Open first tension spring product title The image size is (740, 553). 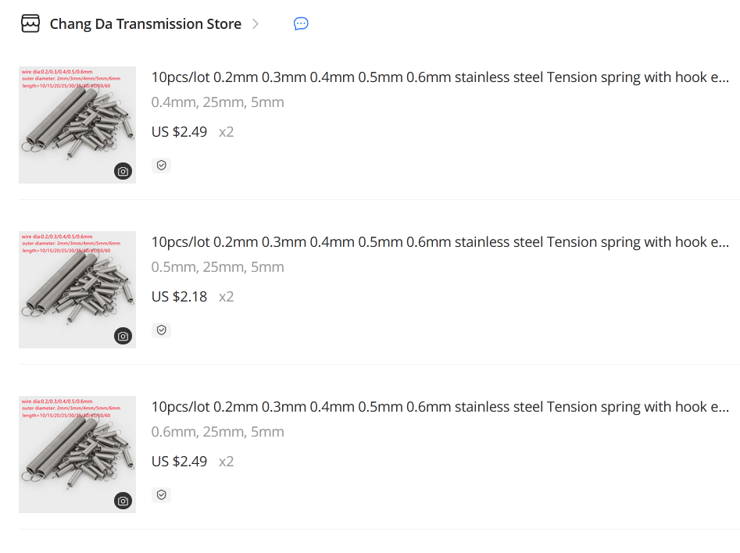click(440, 77)
